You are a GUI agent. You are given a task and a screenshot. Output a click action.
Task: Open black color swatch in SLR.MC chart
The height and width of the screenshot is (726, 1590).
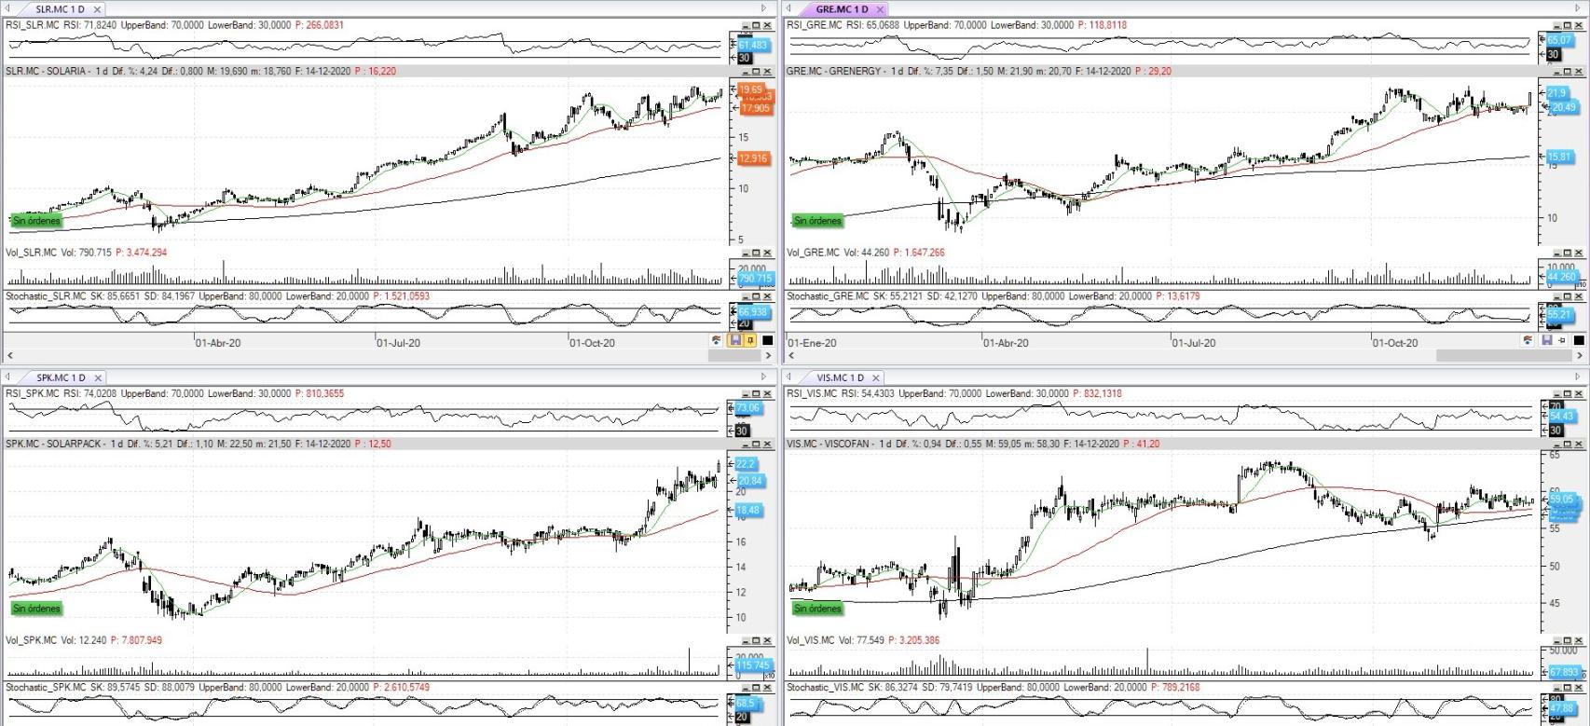768,341
